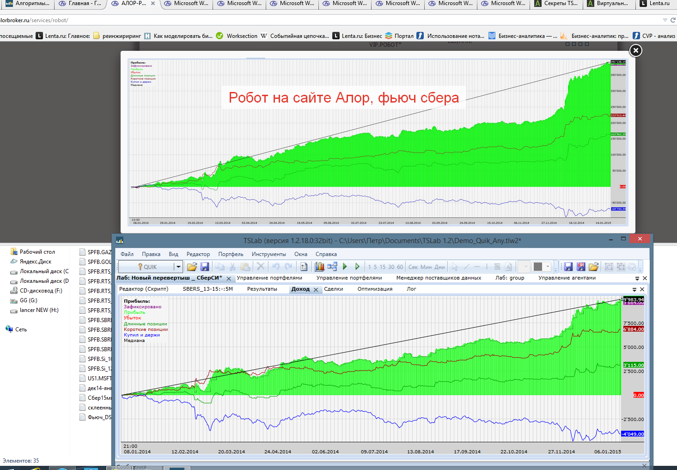Click the bar chart icon in TSLab toolbar

[x=319, y=267]
